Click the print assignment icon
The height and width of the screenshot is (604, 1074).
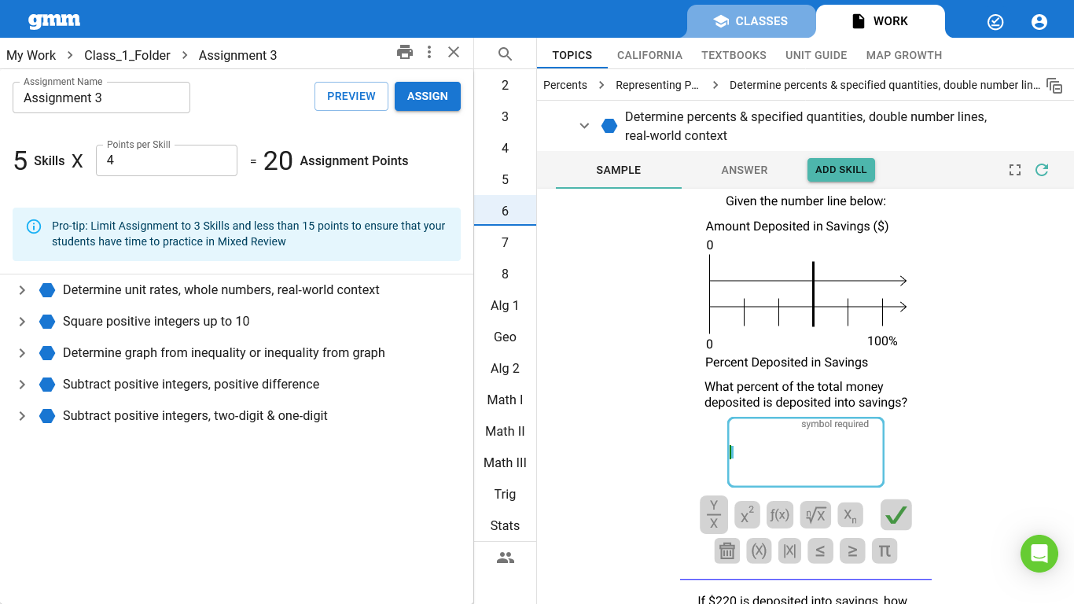(x=405, y=53)
